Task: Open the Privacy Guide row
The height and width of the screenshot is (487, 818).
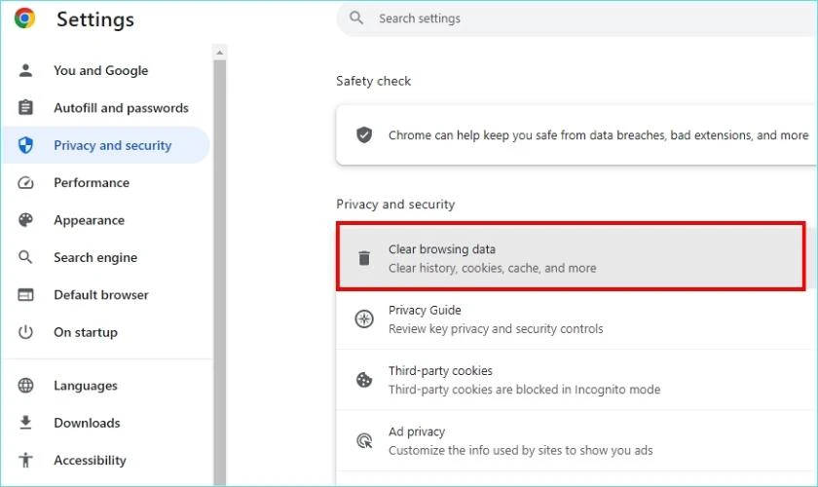Action: pos(576,318)
